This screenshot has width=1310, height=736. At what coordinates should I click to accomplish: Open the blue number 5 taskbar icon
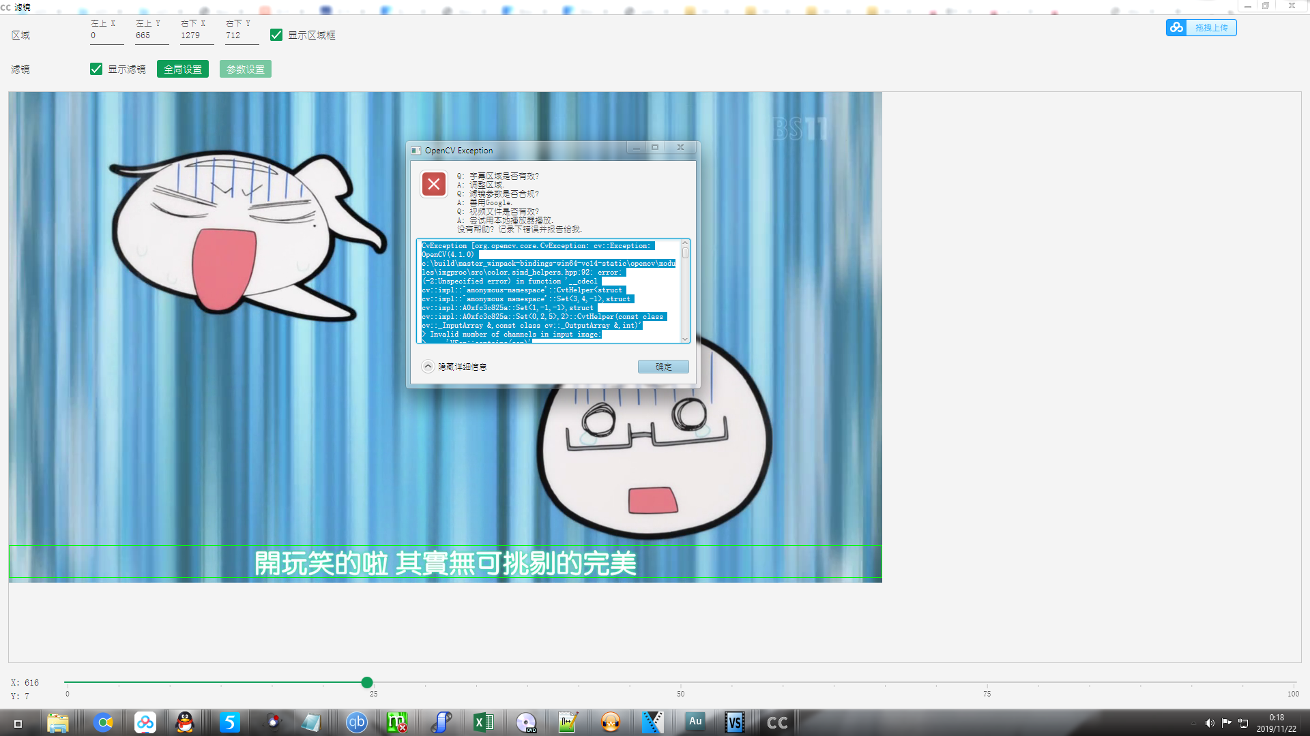pyautogui.click(x=230, y=722)
